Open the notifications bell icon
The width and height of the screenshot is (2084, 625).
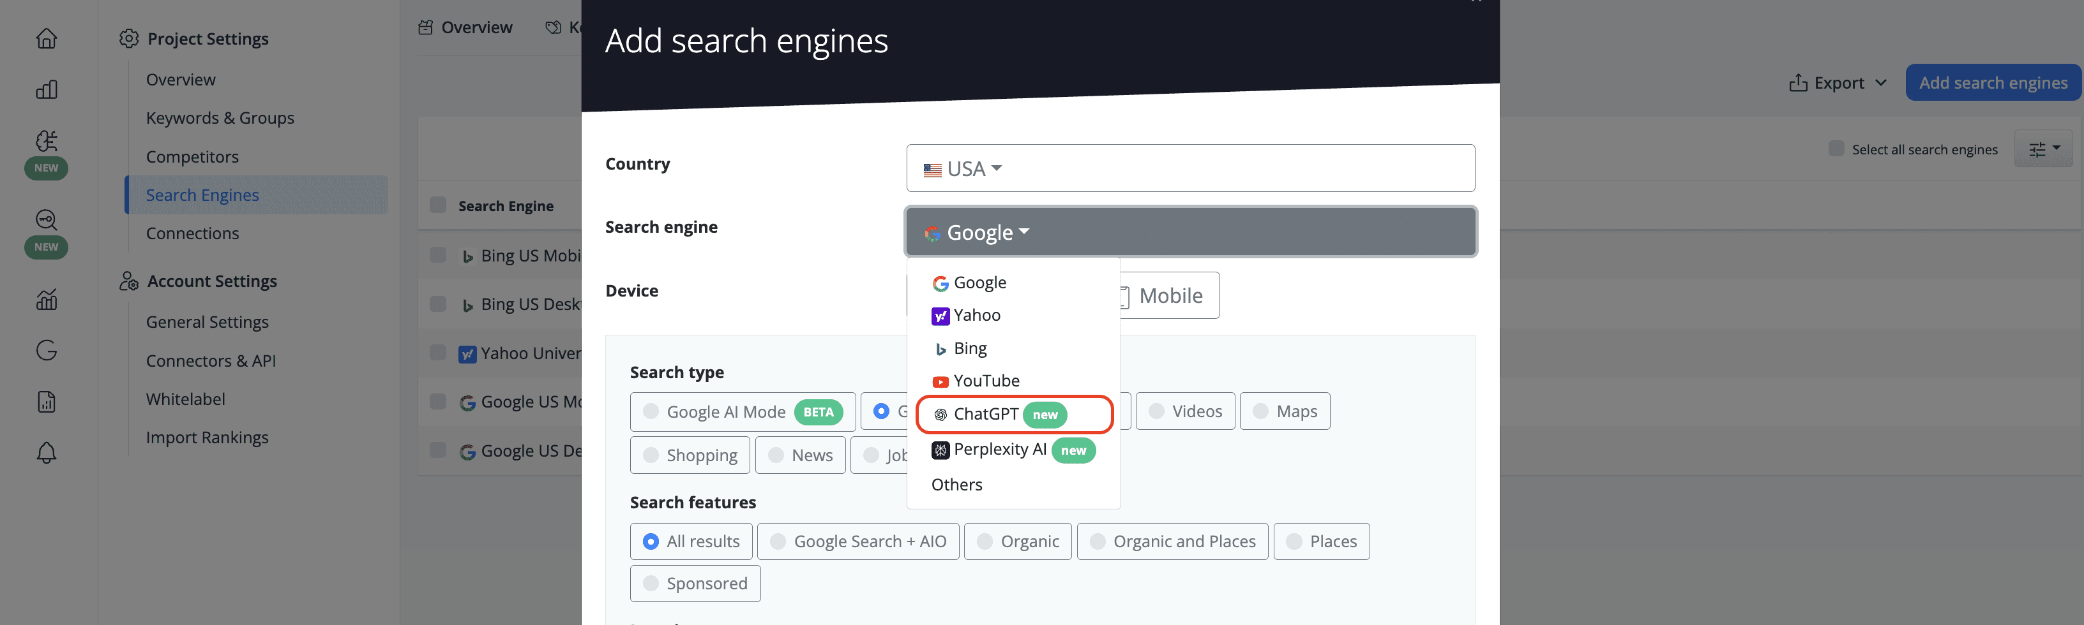click(46, 452)
